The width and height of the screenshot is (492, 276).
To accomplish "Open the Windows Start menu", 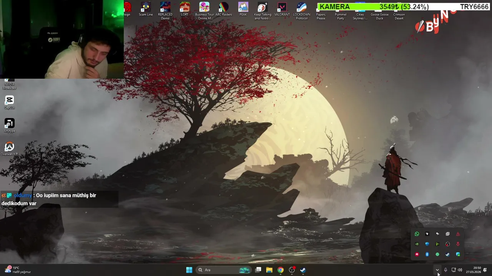I will (189, 270).
